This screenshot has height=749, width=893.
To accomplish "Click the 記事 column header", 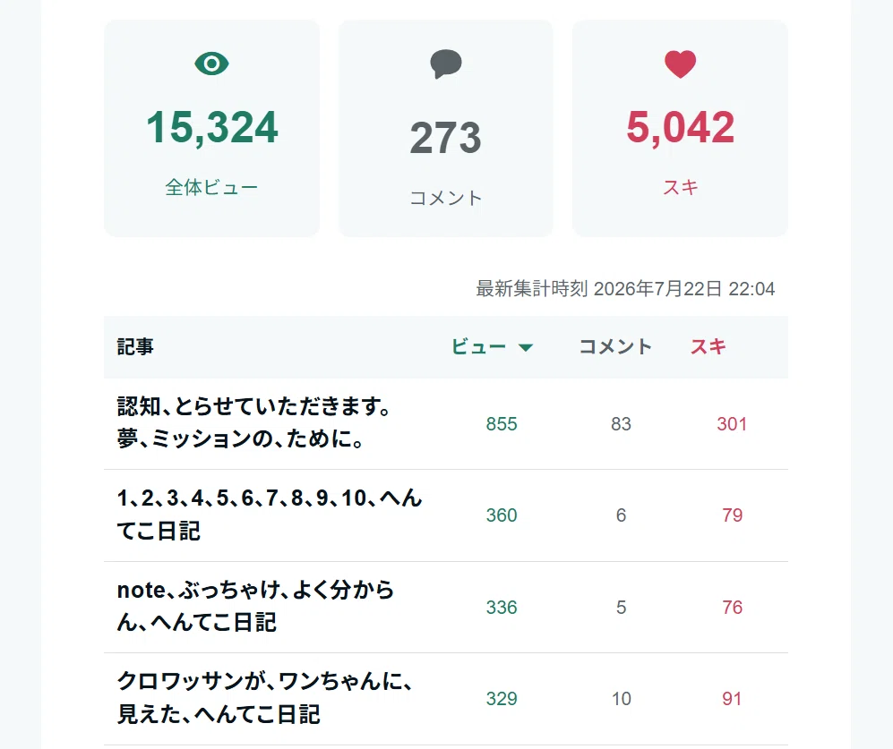I will pos(135,346).
